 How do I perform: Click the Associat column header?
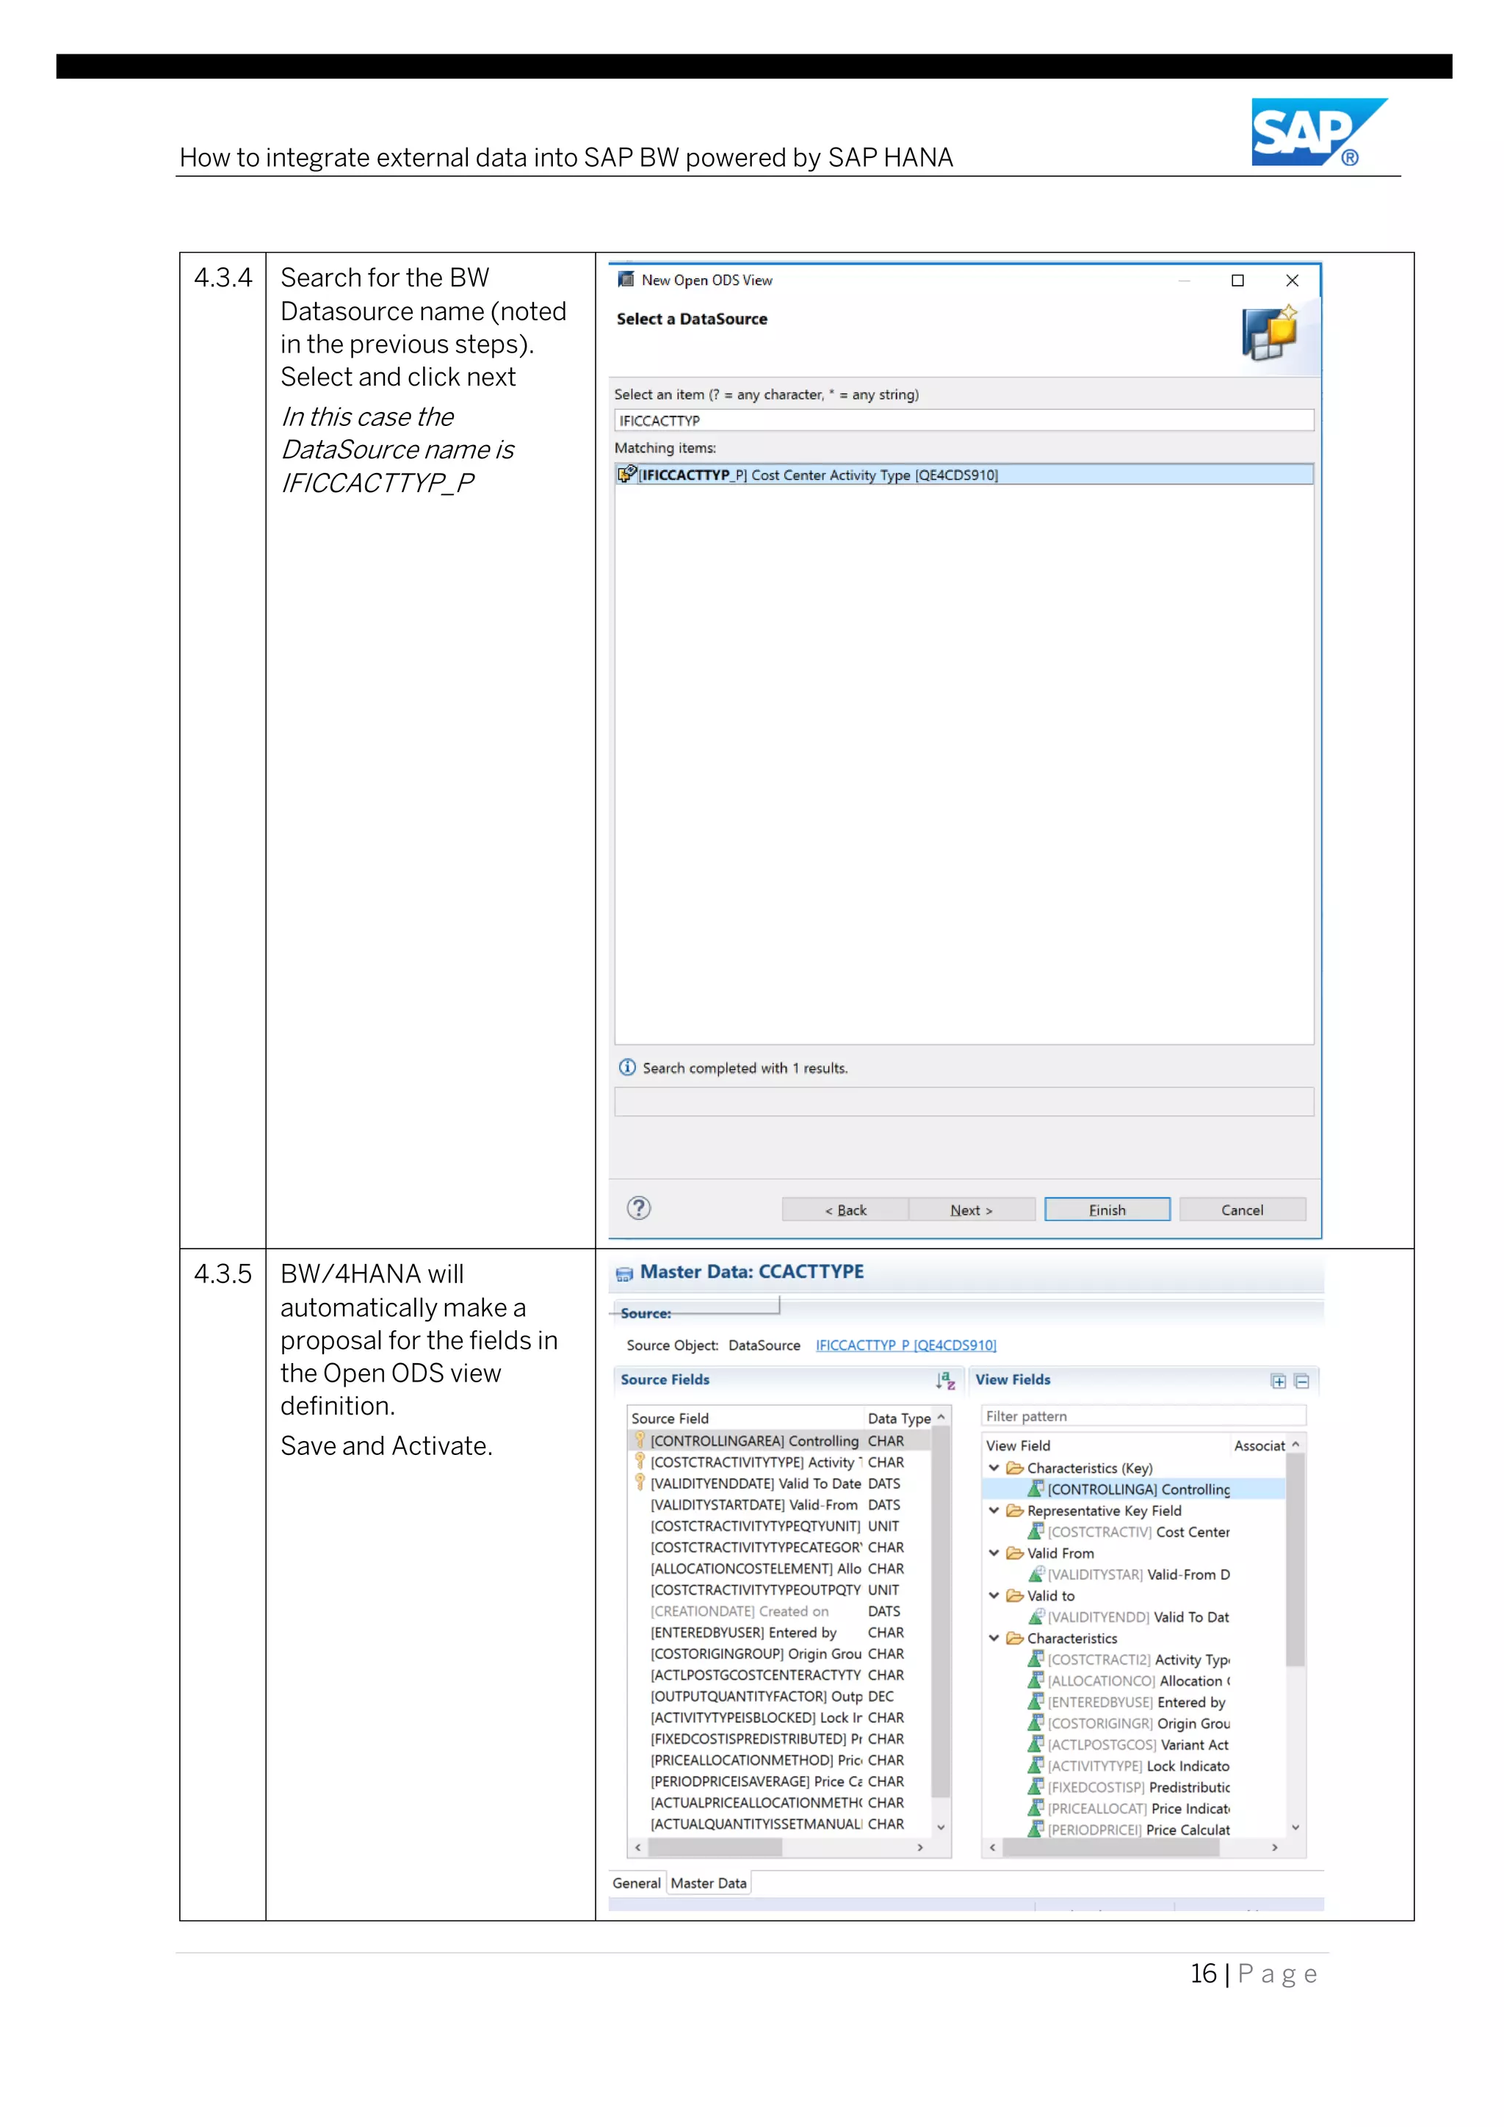tap(1259, 1445)
